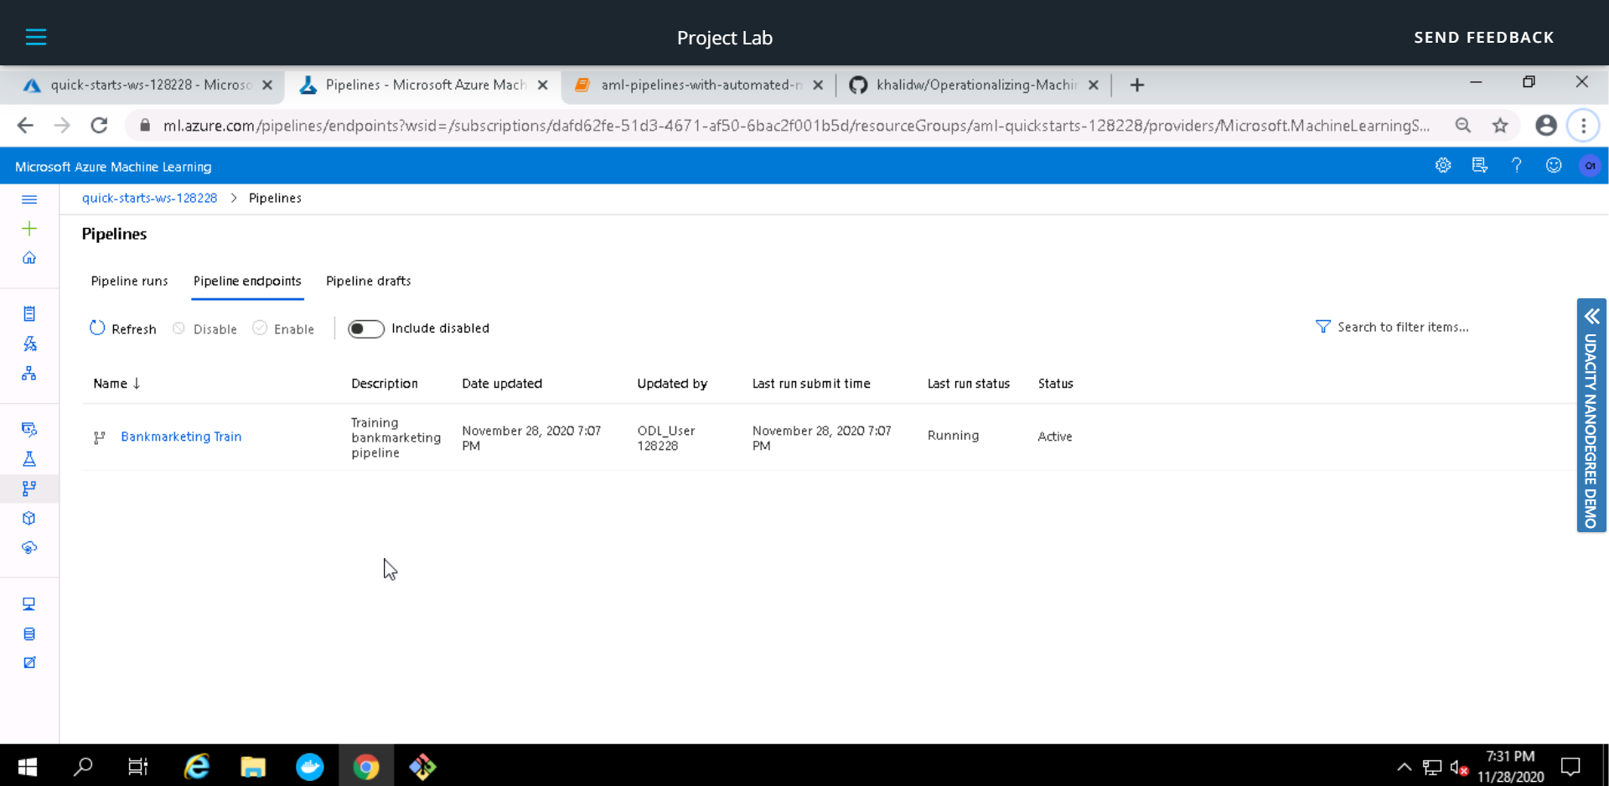1609x786 pixels.
Task: Expand the Udacity Nanodegree Demo panel
Action: pos(1591,415)
